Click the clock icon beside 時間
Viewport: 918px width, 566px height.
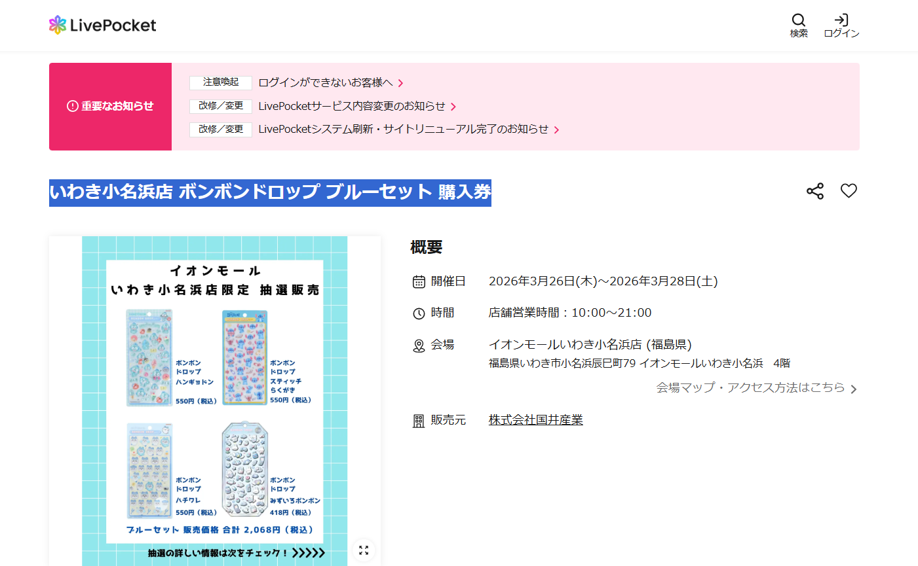point(419,313)
